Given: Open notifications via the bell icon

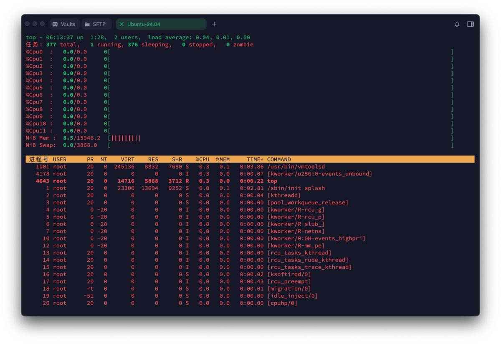Looking at the screenshot, I should pos(457,24).
